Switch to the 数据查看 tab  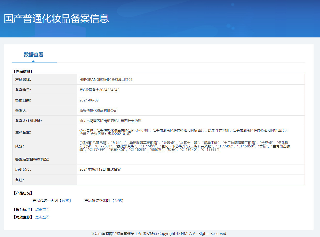click(34, 55)
